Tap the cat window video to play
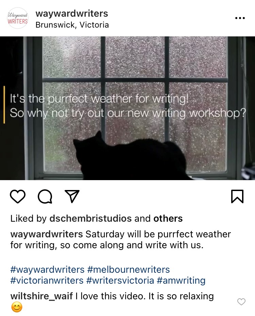Image resolution: width=255 pixels, height=316 pixels. pos(128,108)
